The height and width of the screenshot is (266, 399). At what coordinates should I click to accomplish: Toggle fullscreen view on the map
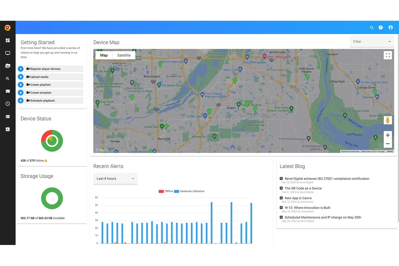click(x=388, y=55)
